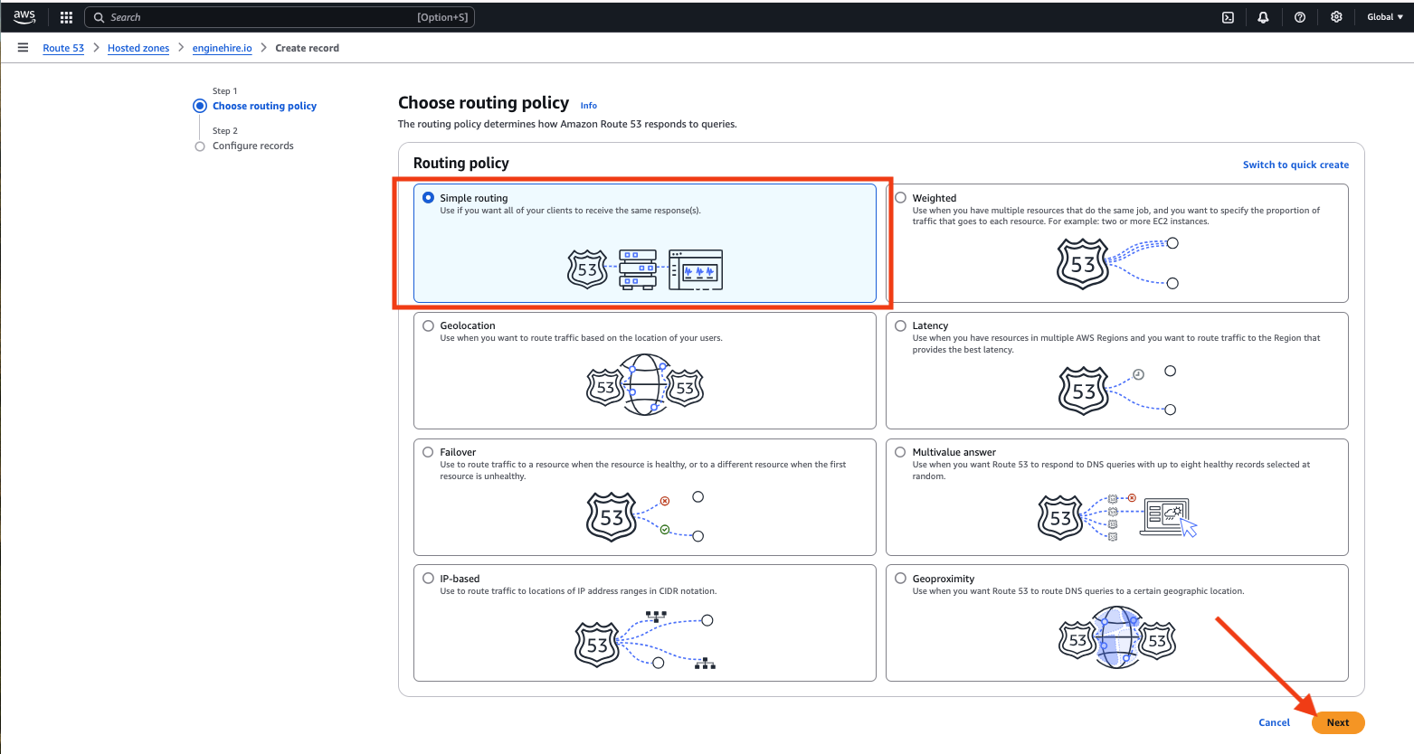Screen dimensions: 1414x754
Task: Open the settings gear in top bar
Action: click(x=1336, y=17)
